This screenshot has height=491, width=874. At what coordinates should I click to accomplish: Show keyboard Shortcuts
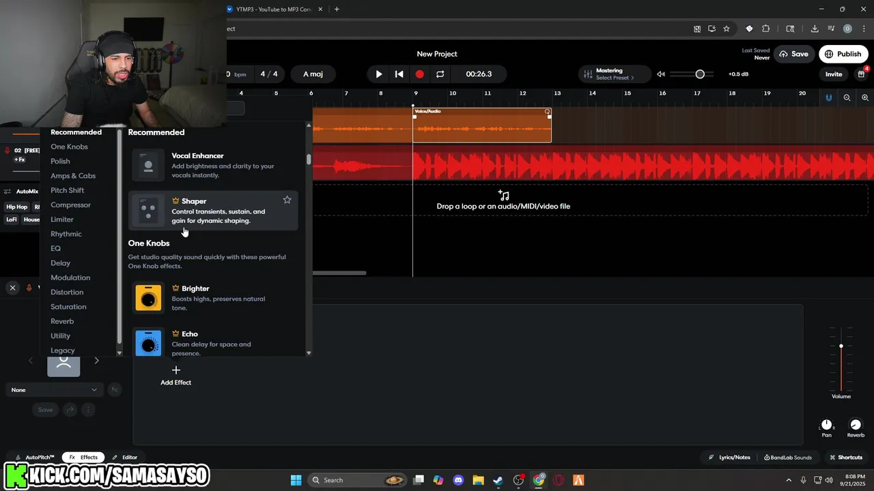(x=845, y=457)
